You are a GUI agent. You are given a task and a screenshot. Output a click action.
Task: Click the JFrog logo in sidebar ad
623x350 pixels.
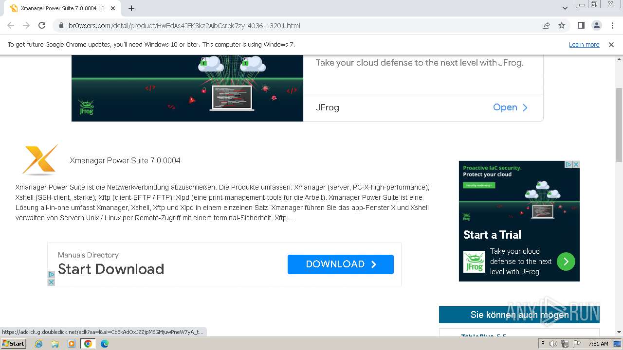[x=474, y=262]
